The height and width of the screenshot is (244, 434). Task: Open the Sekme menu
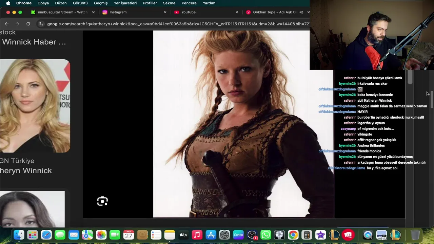pos(169,3)
